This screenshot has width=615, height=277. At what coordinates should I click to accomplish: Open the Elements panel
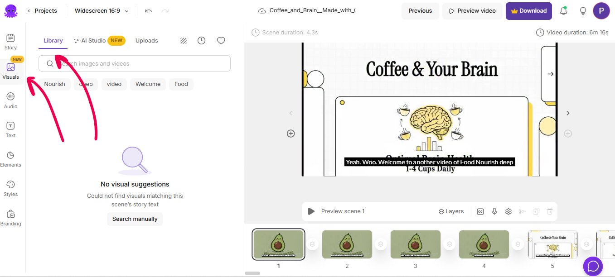point(10,158)
